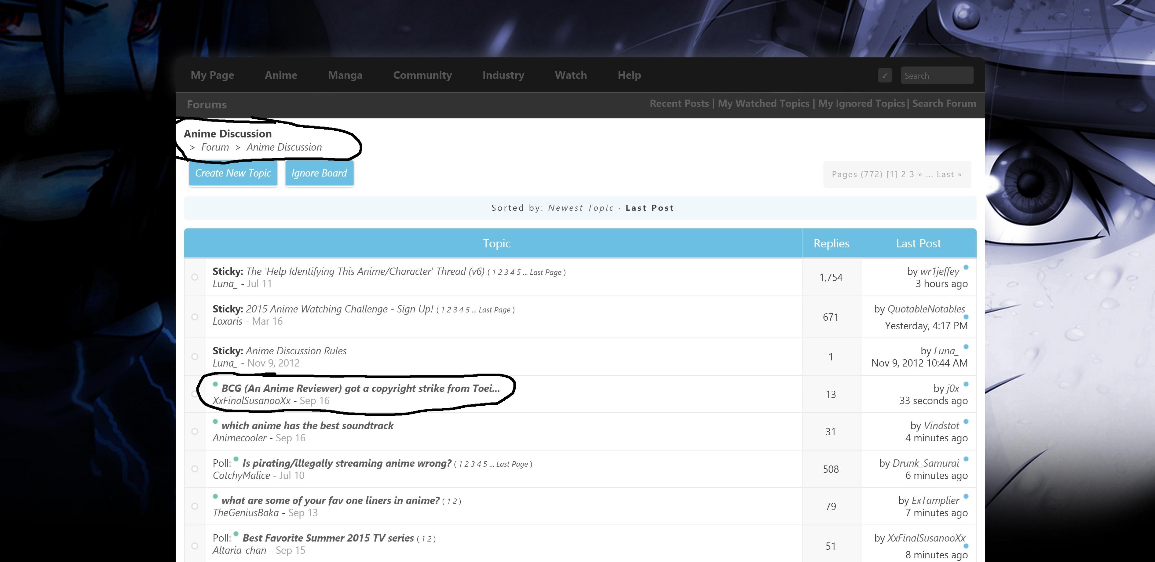Click the diagonal arrow icon beside Search
Viewport: 1155px width, 562px height.
point(885,75)
